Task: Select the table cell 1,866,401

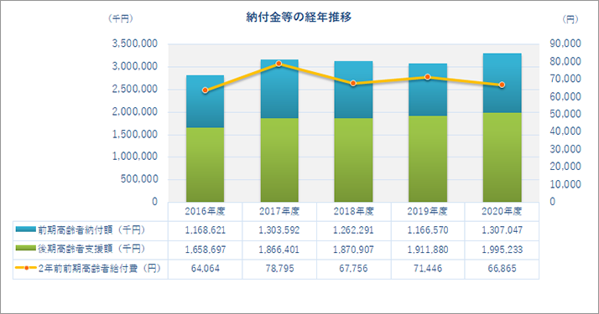Action: pos(279,250)
